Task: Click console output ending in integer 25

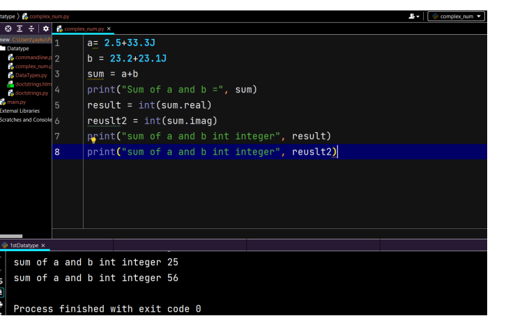Action: [96, 262]
